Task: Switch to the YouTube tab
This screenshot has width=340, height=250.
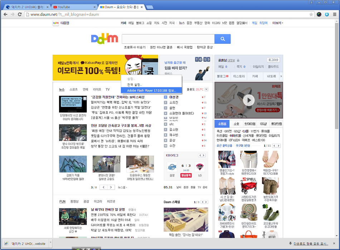Action: click(74, 7)
